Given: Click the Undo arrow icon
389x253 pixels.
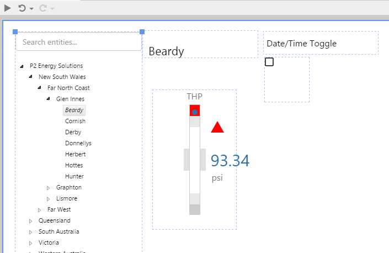Looking at the screenshot, I should click(x=22, y=8).
